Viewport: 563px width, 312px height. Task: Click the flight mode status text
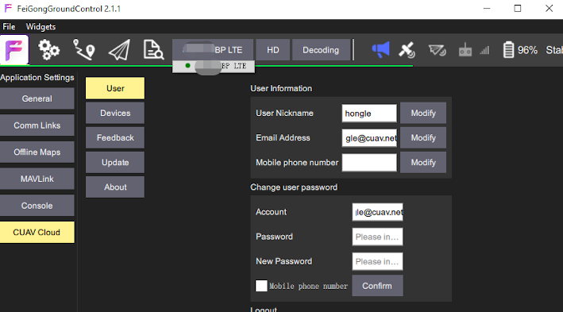click(x=554, y=50)
